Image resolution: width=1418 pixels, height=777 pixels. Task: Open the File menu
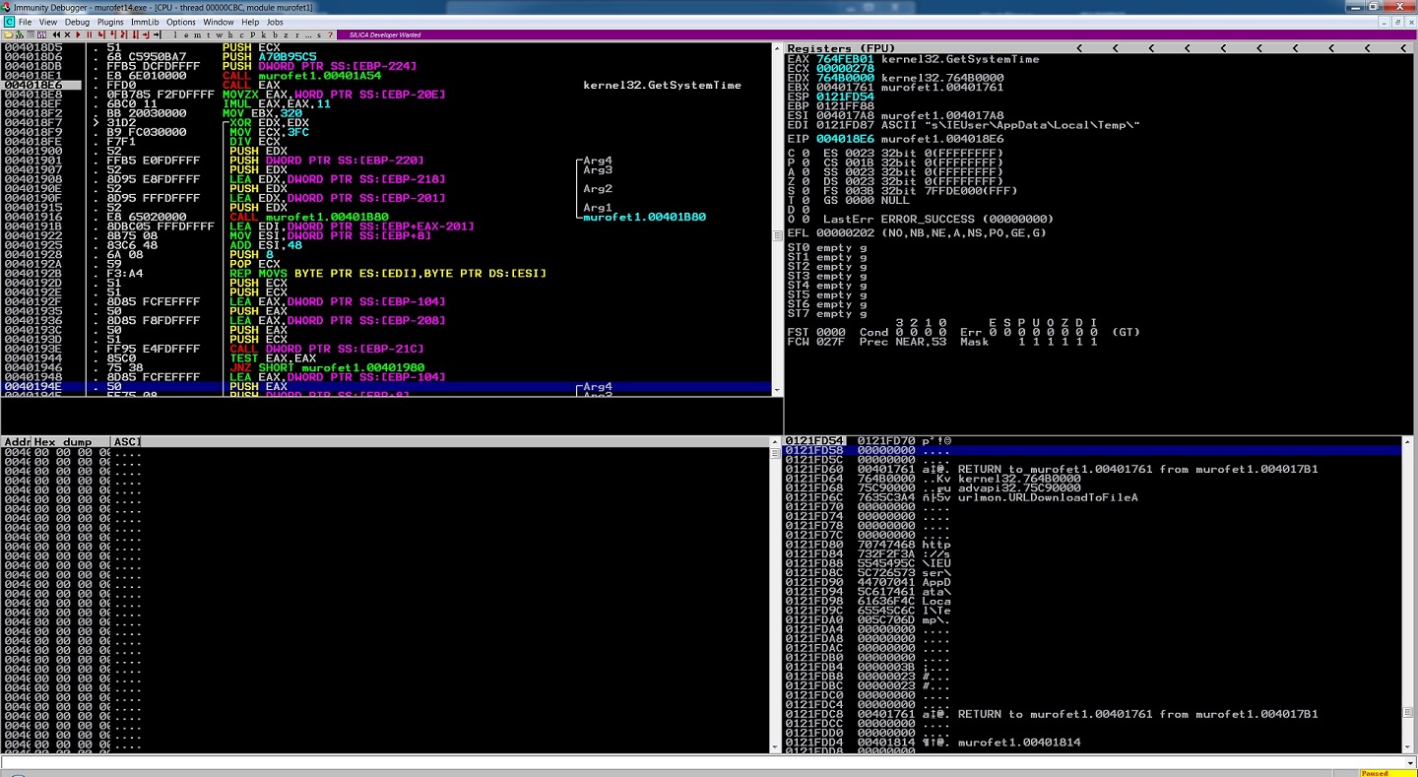[x=25, y=22]
